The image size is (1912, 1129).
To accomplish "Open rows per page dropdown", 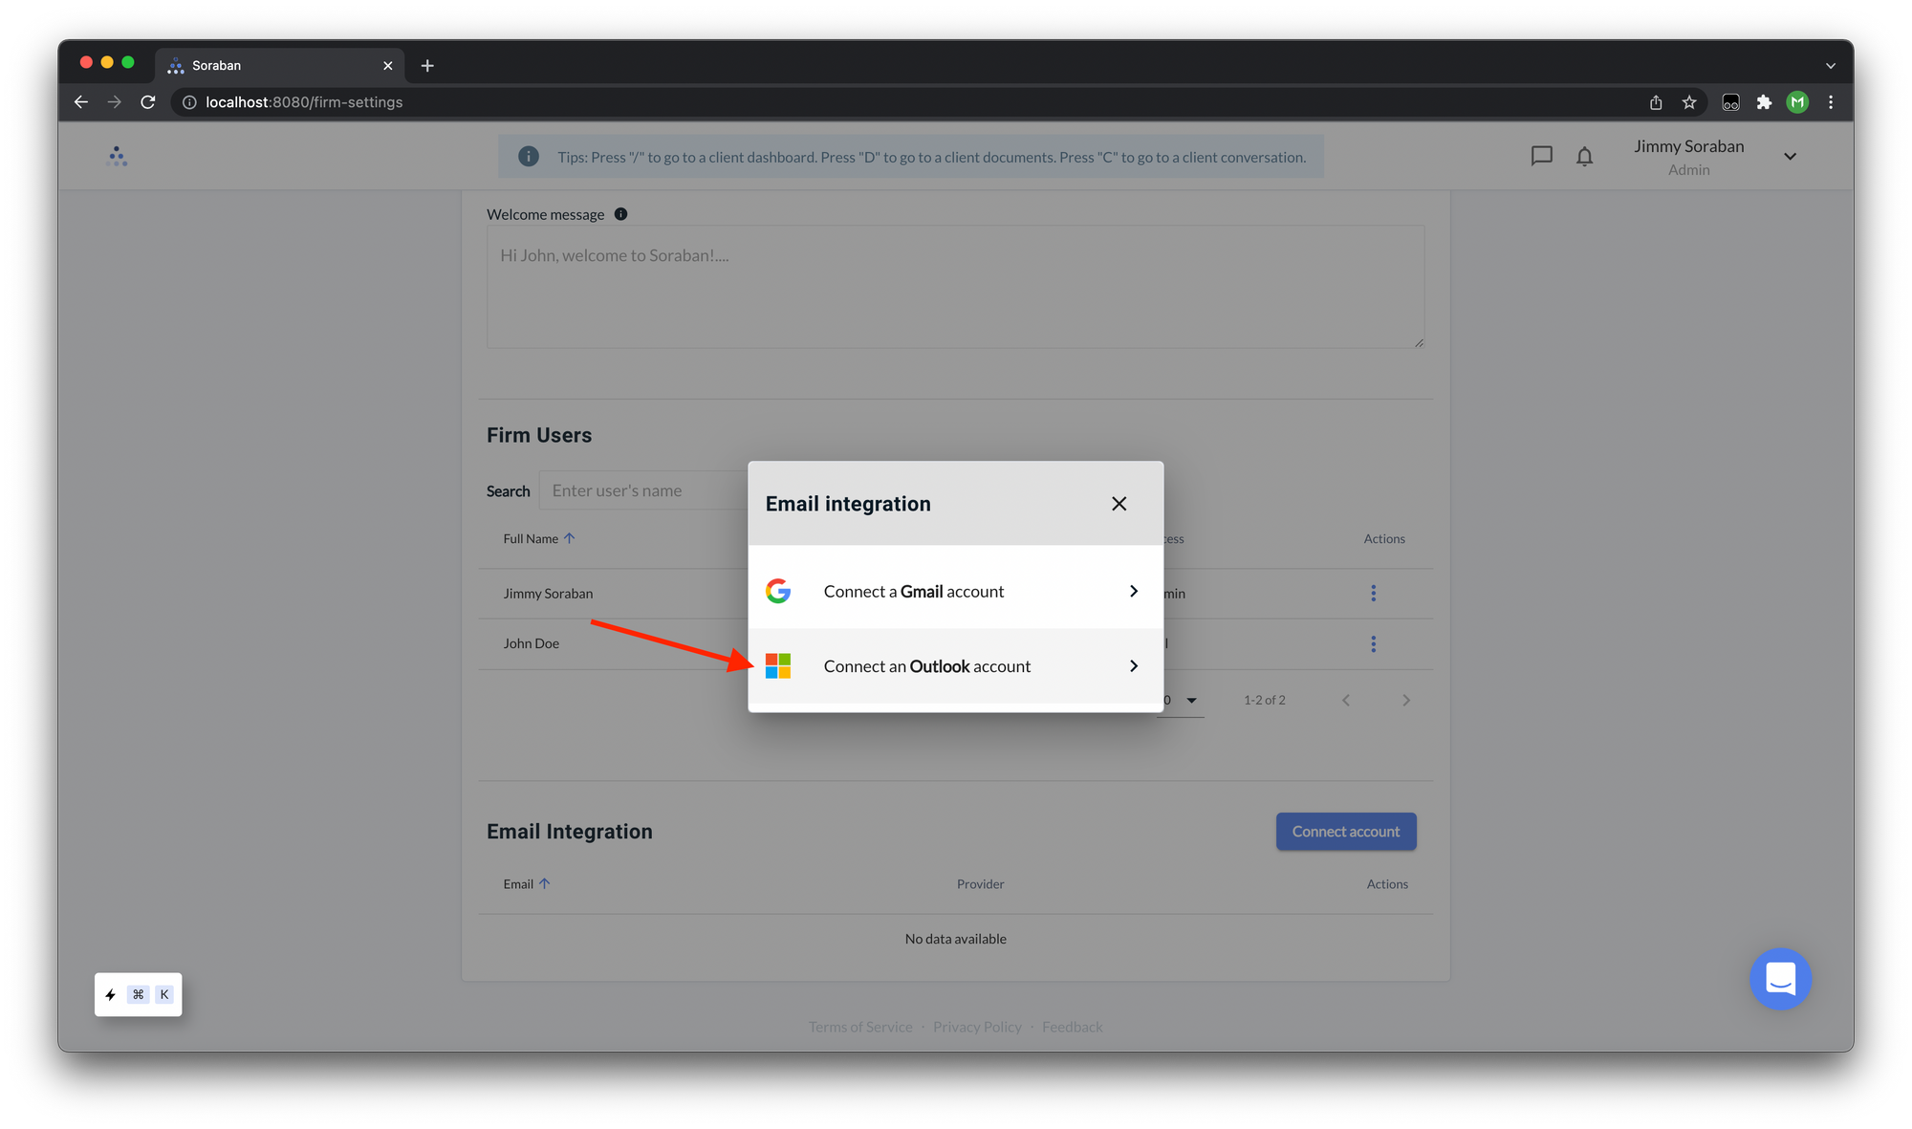I will tap(1181, 701).
